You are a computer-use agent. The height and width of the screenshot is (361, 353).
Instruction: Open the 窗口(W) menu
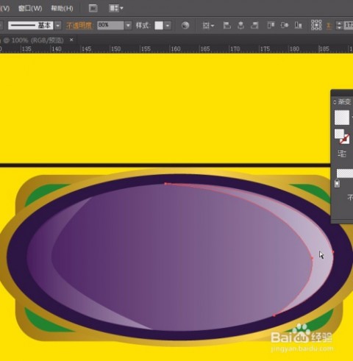[x=30, y=8]
